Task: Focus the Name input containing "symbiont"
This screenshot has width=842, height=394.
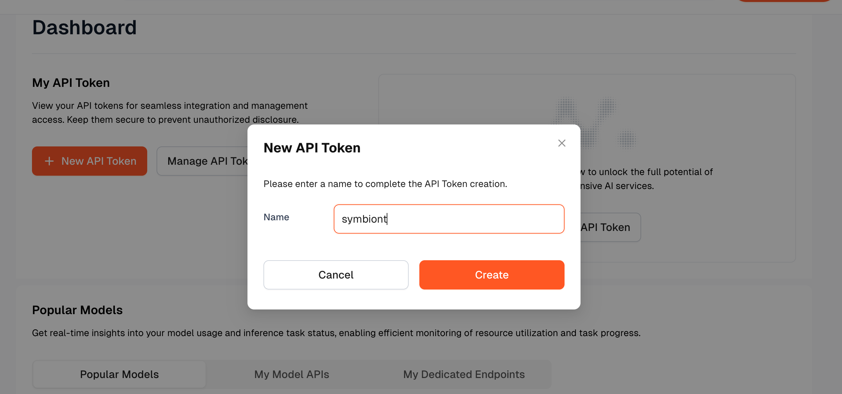Action: (x=449, y=219)
